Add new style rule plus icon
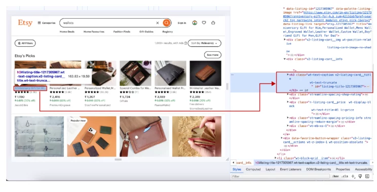 353,176
